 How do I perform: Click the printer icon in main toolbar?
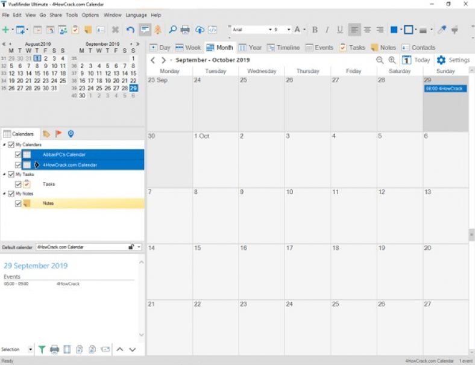[185, 30]
